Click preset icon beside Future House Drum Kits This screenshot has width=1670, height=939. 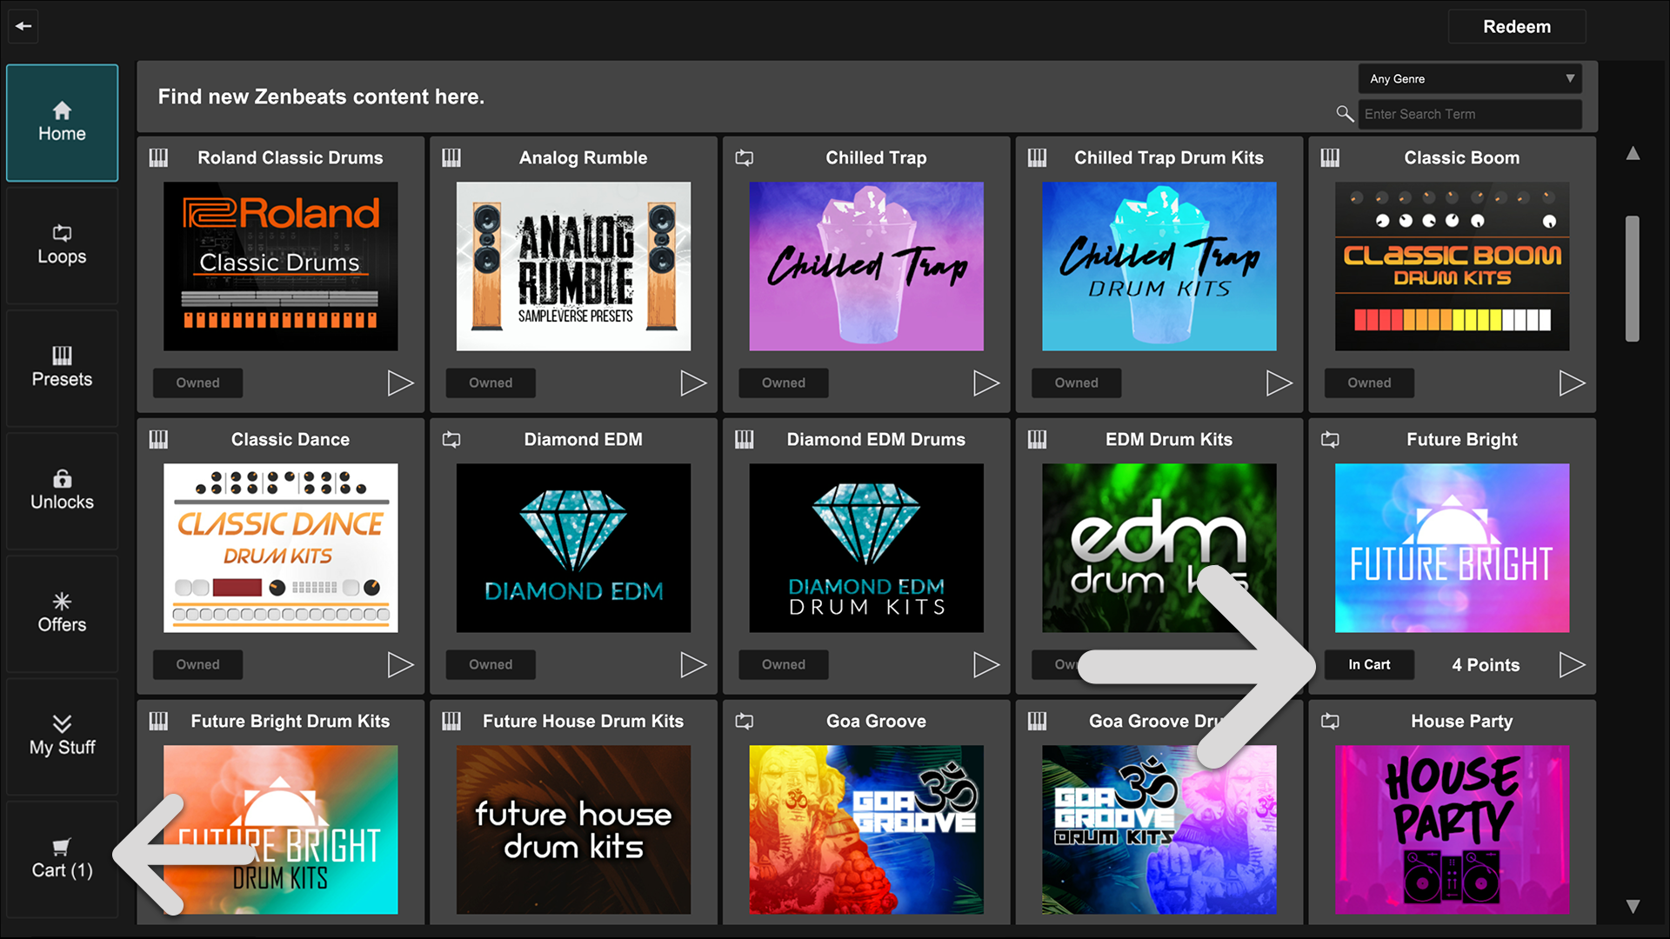[x=451, y=721]
